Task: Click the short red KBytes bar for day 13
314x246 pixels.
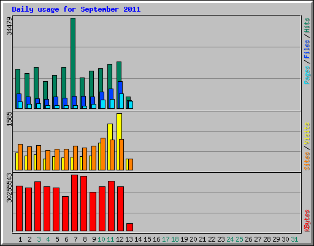Action: (129, 227)
